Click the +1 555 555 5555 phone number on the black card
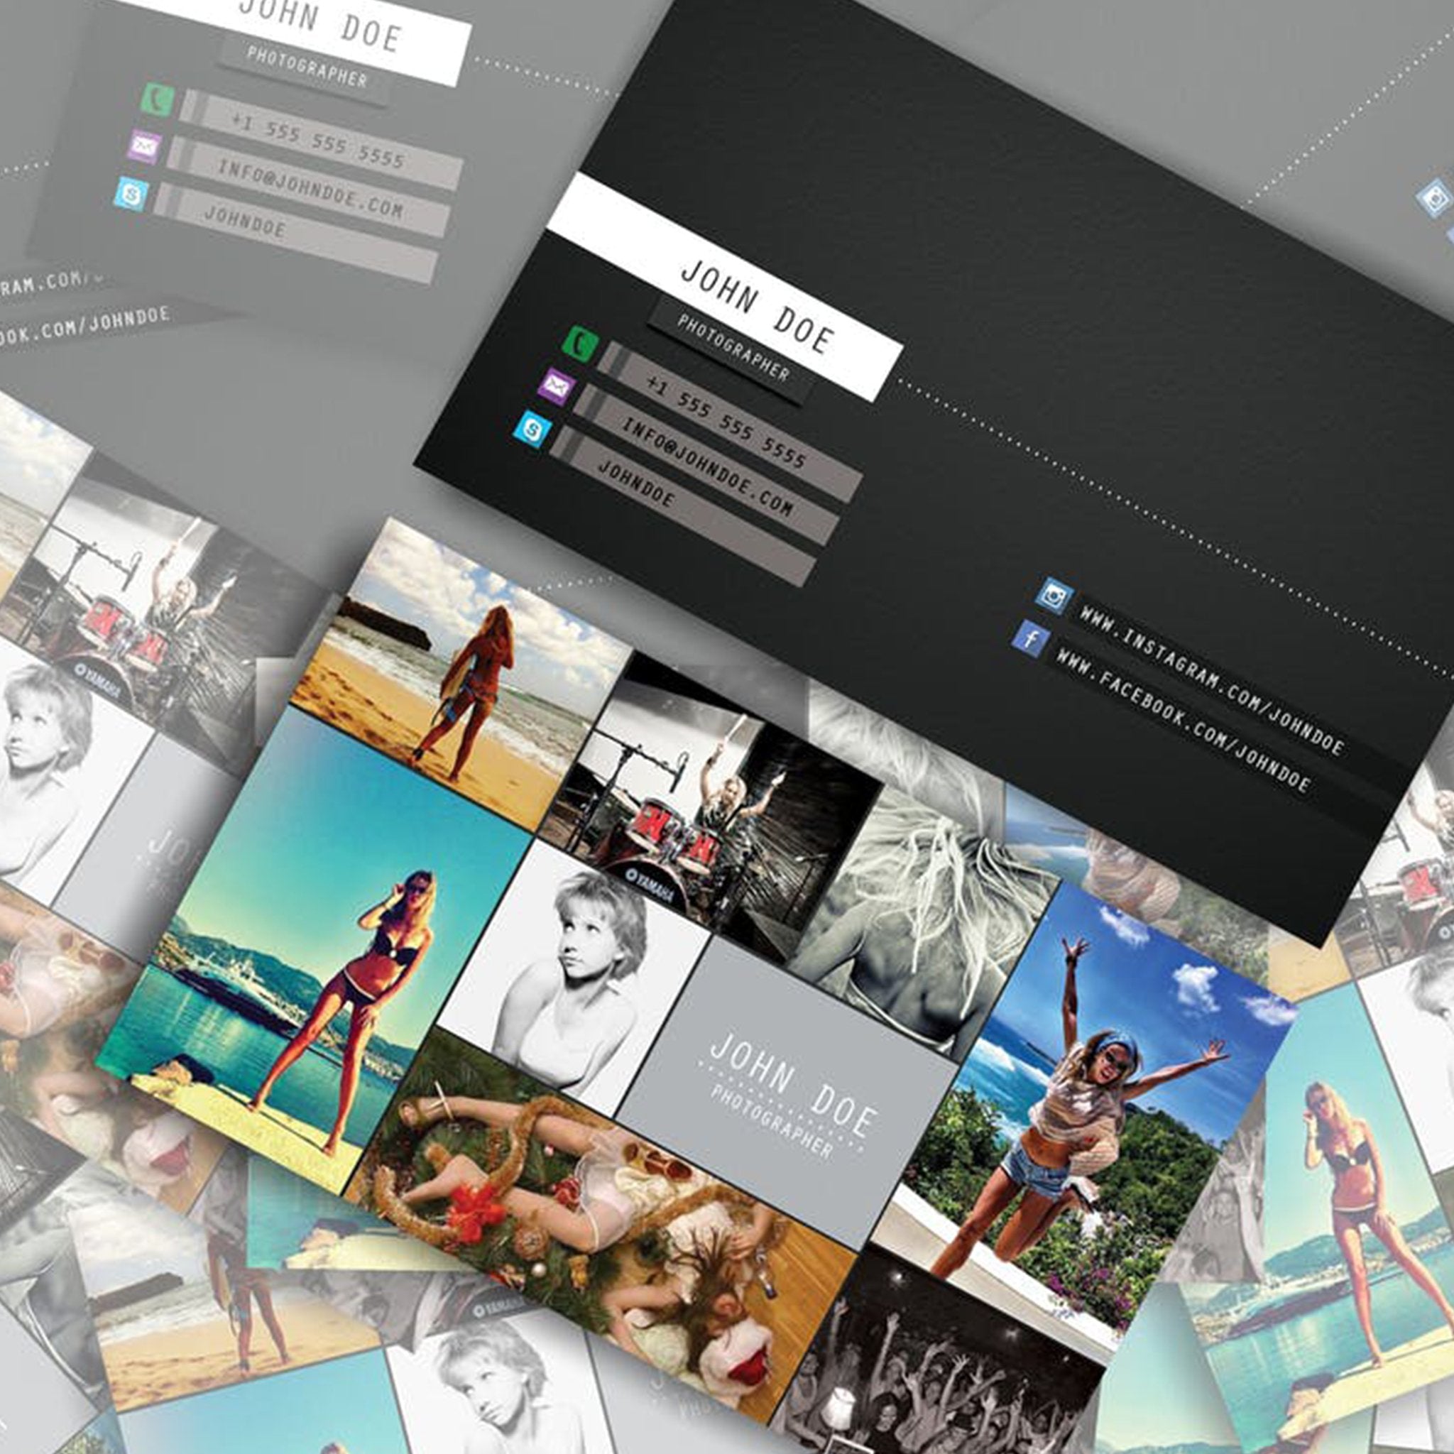Image resolution: width=1454 pixels, height=1454 pixels. (726, 422)
